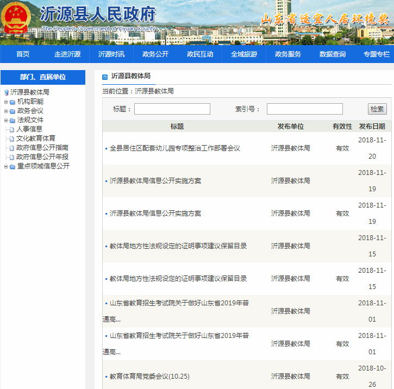Screen dimensions: 394x389
Task: Click the national emblem logo in the header
Action: coord(16,17)
